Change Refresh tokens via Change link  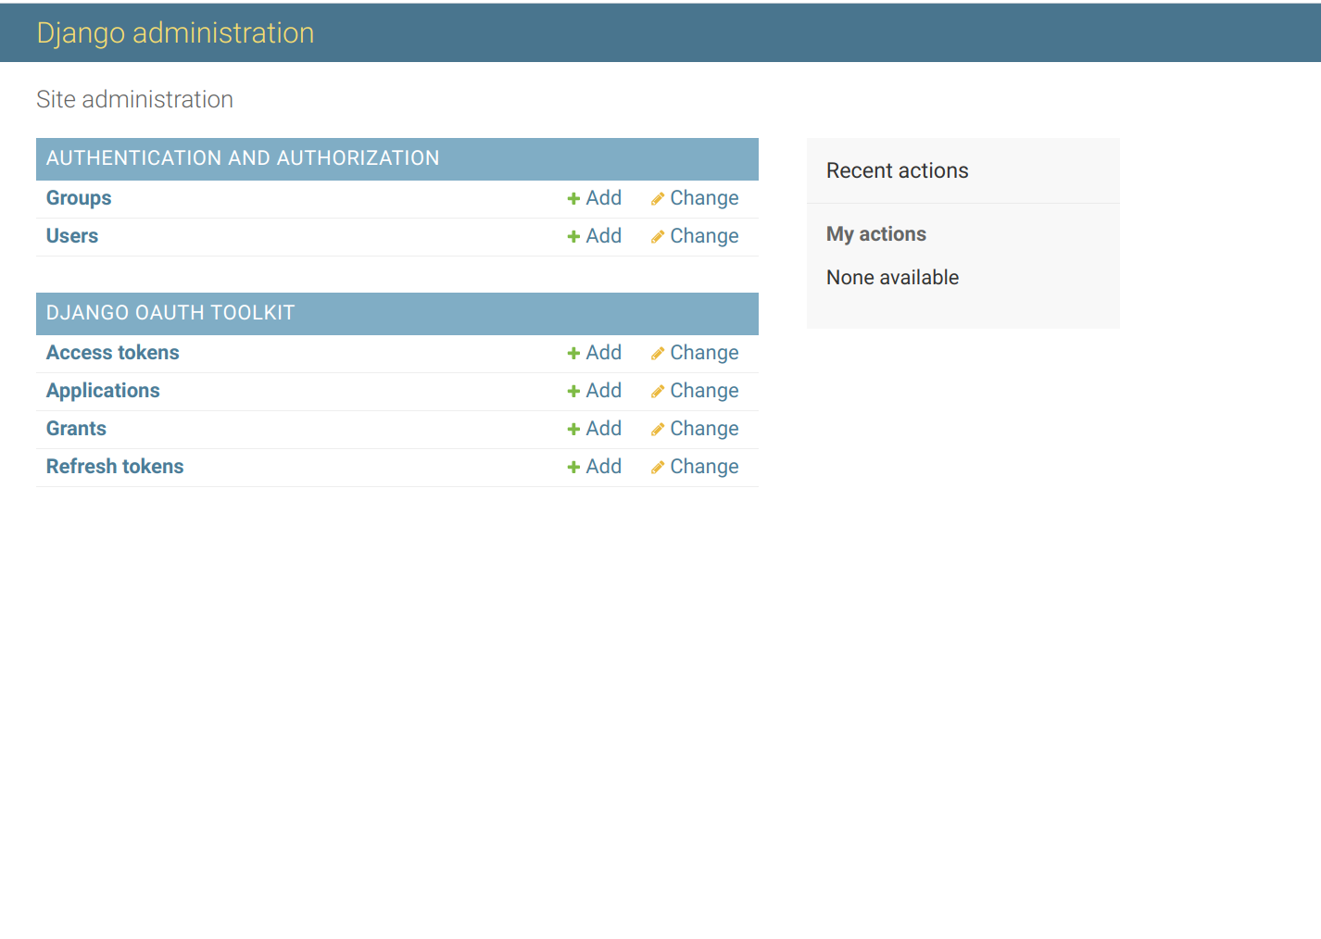(x=704, y=467)
